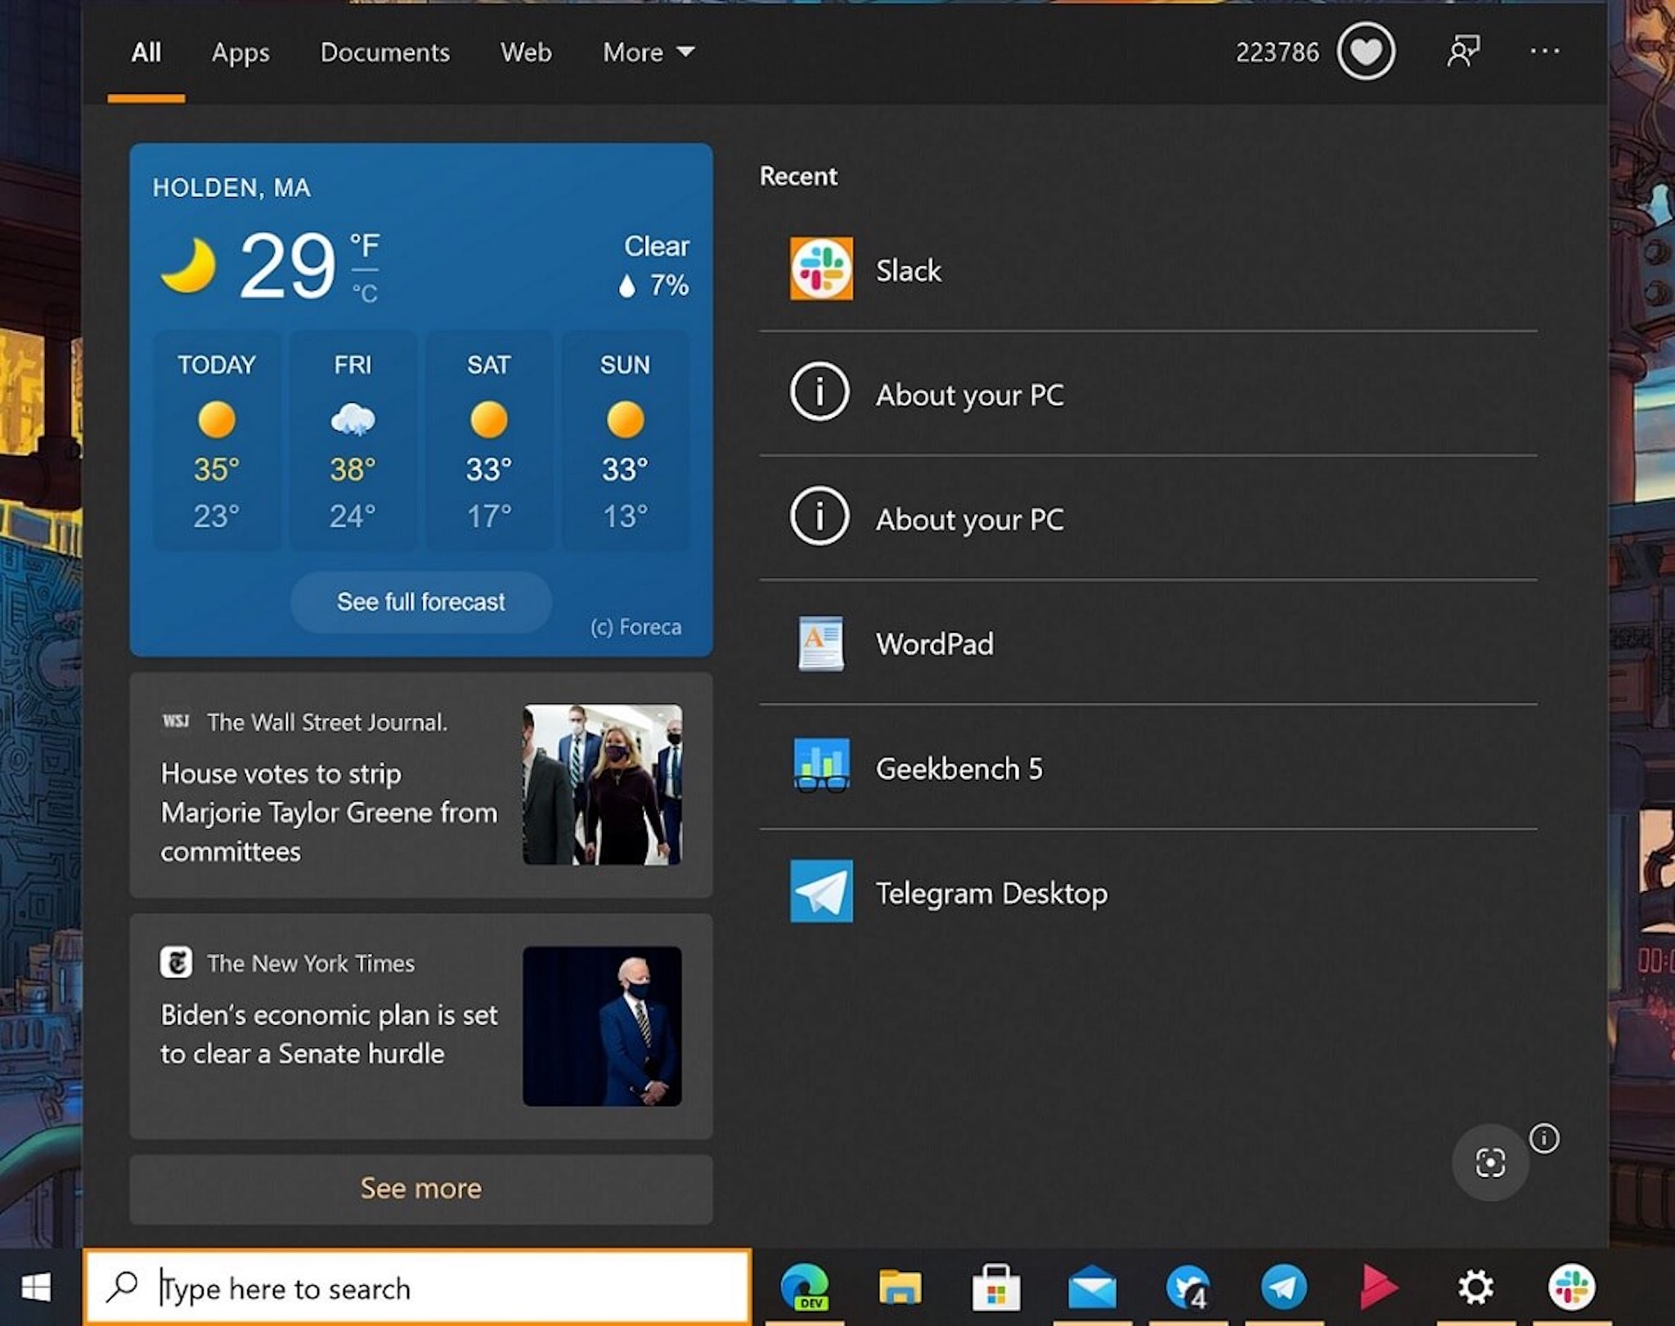Switch to the Apps tab
This screenshot has height=1326, width=1675.
[240, 52]
